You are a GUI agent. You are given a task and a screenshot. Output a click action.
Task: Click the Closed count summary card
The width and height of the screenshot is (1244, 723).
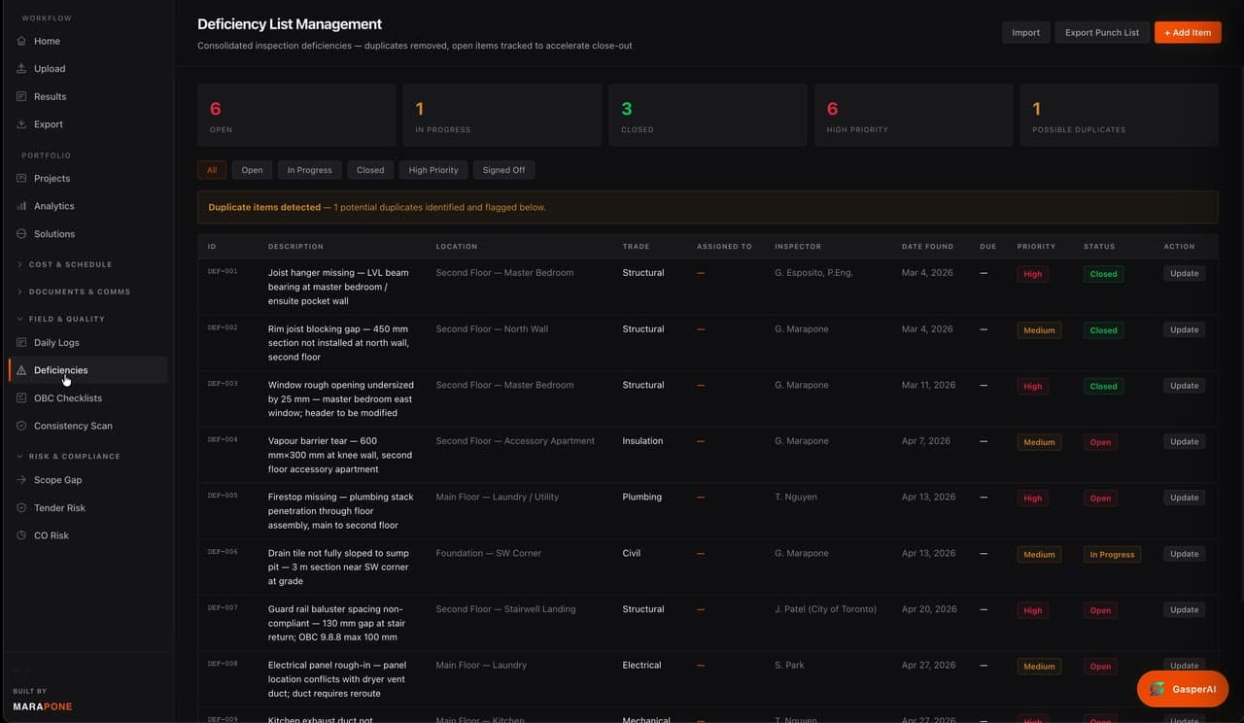point(708,115)
